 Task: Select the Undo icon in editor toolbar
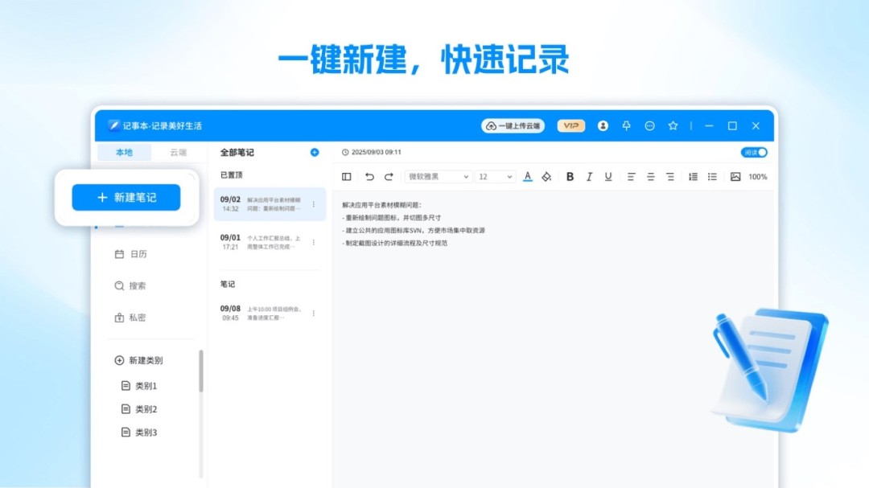tap(369, 177)
